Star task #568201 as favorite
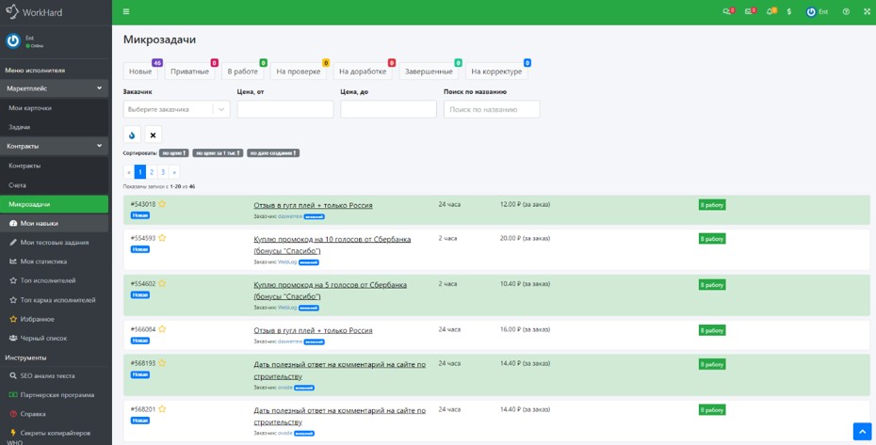Image resolution: width=876 pixels, height=445 pixels. 162,408
